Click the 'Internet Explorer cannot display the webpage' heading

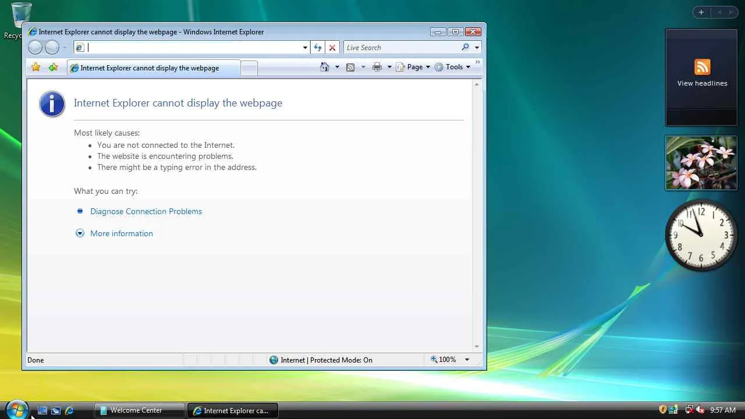(x=178, y=103)
